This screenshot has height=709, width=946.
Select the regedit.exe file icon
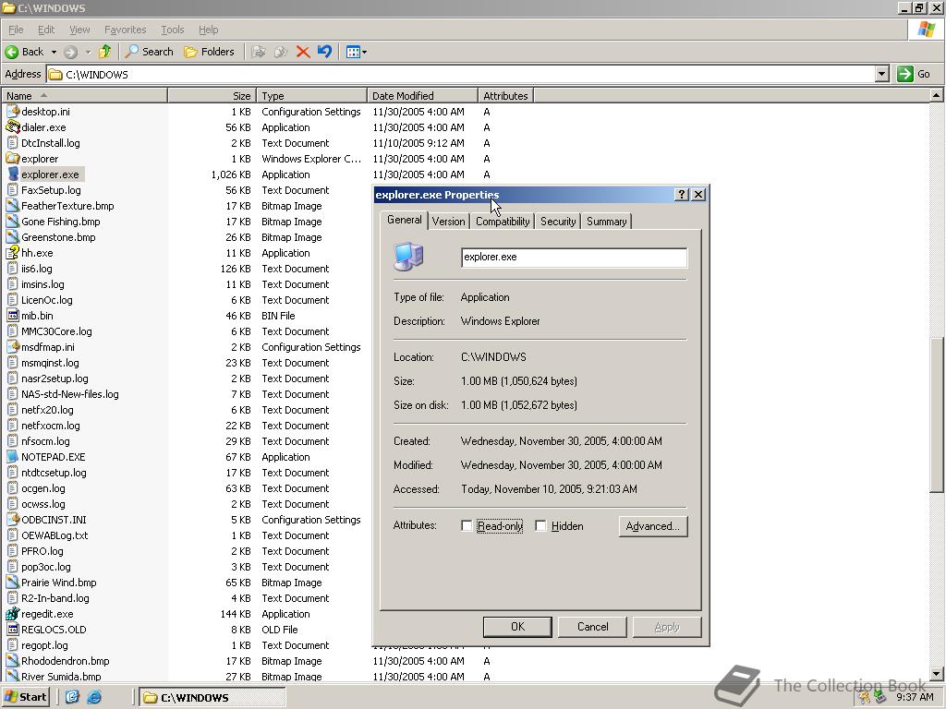[12, 614]
